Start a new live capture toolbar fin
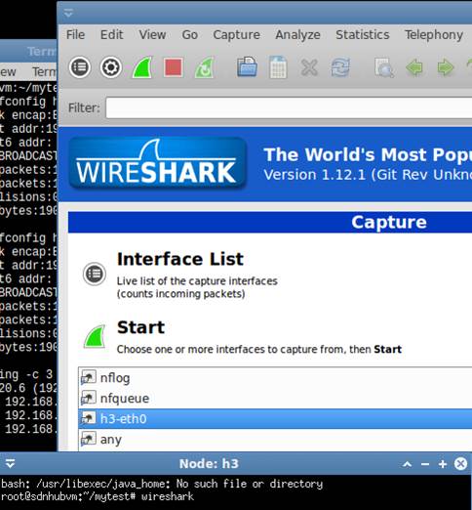 (x=142, y=67)
